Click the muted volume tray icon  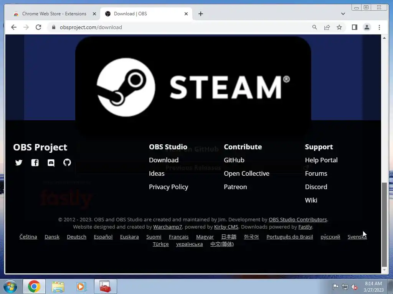pyautogui.click(x=354, y=287)
